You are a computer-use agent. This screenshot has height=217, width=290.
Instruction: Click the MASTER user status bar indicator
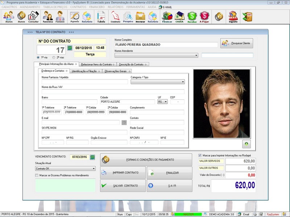[x=188, y=214]
